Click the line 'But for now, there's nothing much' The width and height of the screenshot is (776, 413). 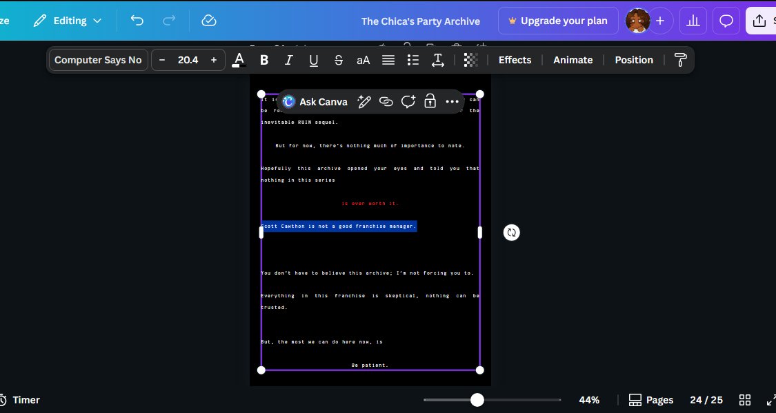click(x=370, y=146)
